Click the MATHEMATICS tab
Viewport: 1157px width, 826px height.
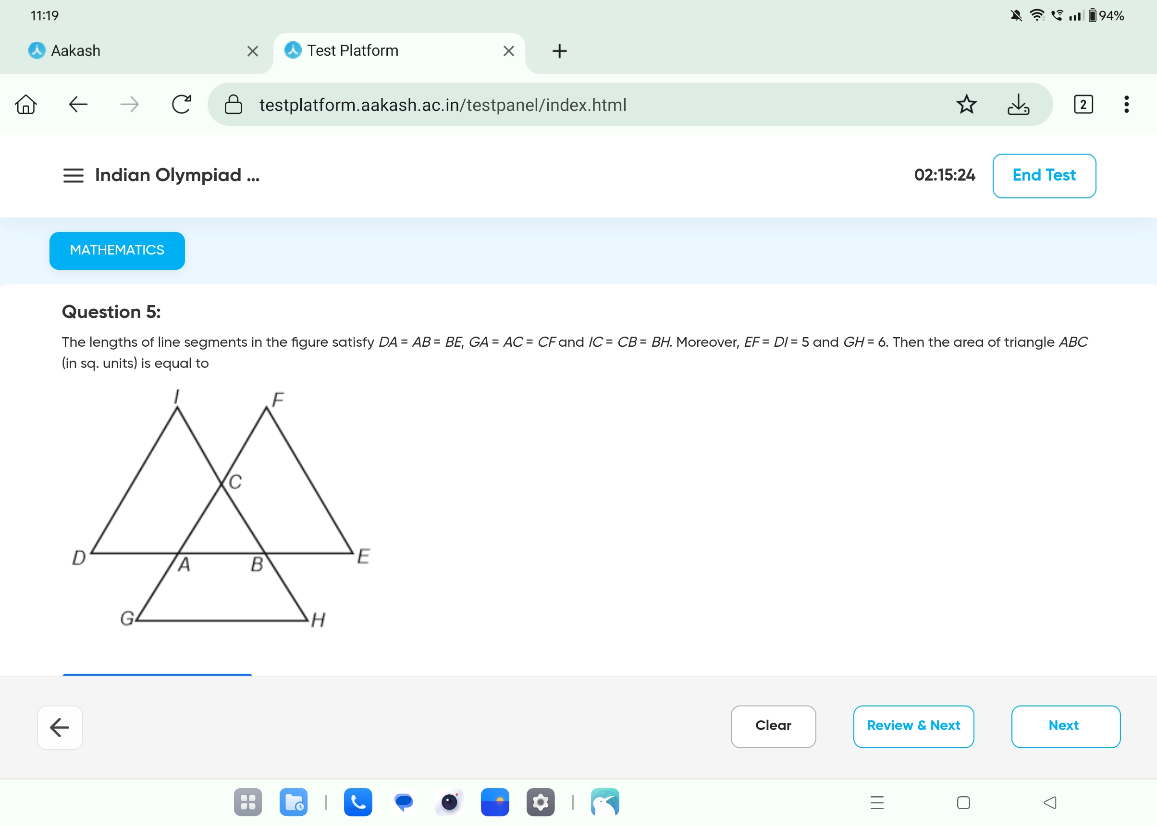pos(116,249)
